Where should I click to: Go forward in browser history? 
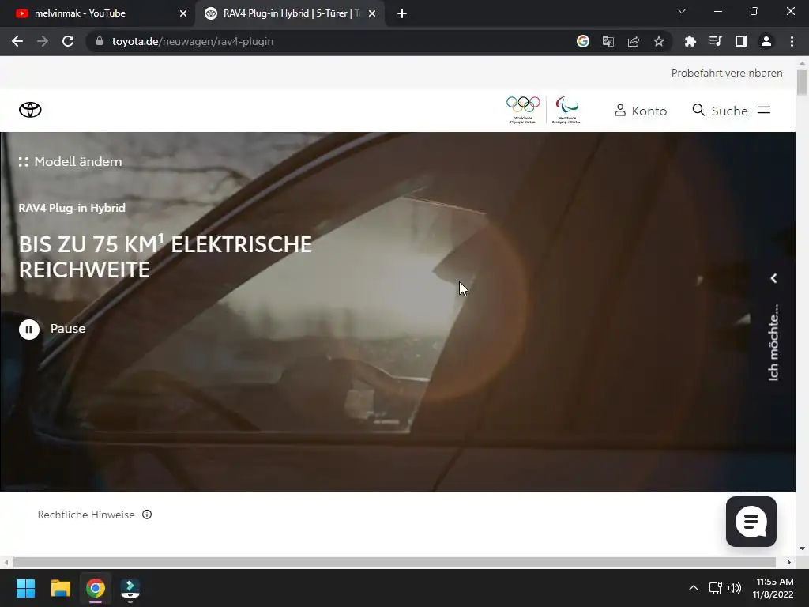click(x=43, y=41)
